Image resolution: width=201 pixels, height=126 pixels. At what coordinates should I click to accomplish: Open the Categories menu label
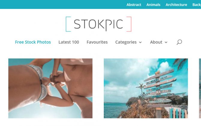pos(126,42)
